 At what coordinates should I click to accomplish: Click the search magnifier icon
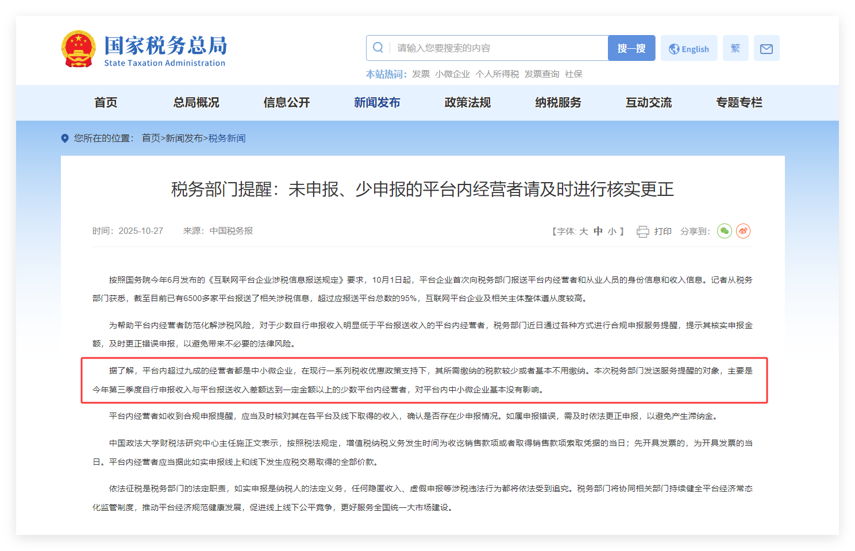(378, 48)
